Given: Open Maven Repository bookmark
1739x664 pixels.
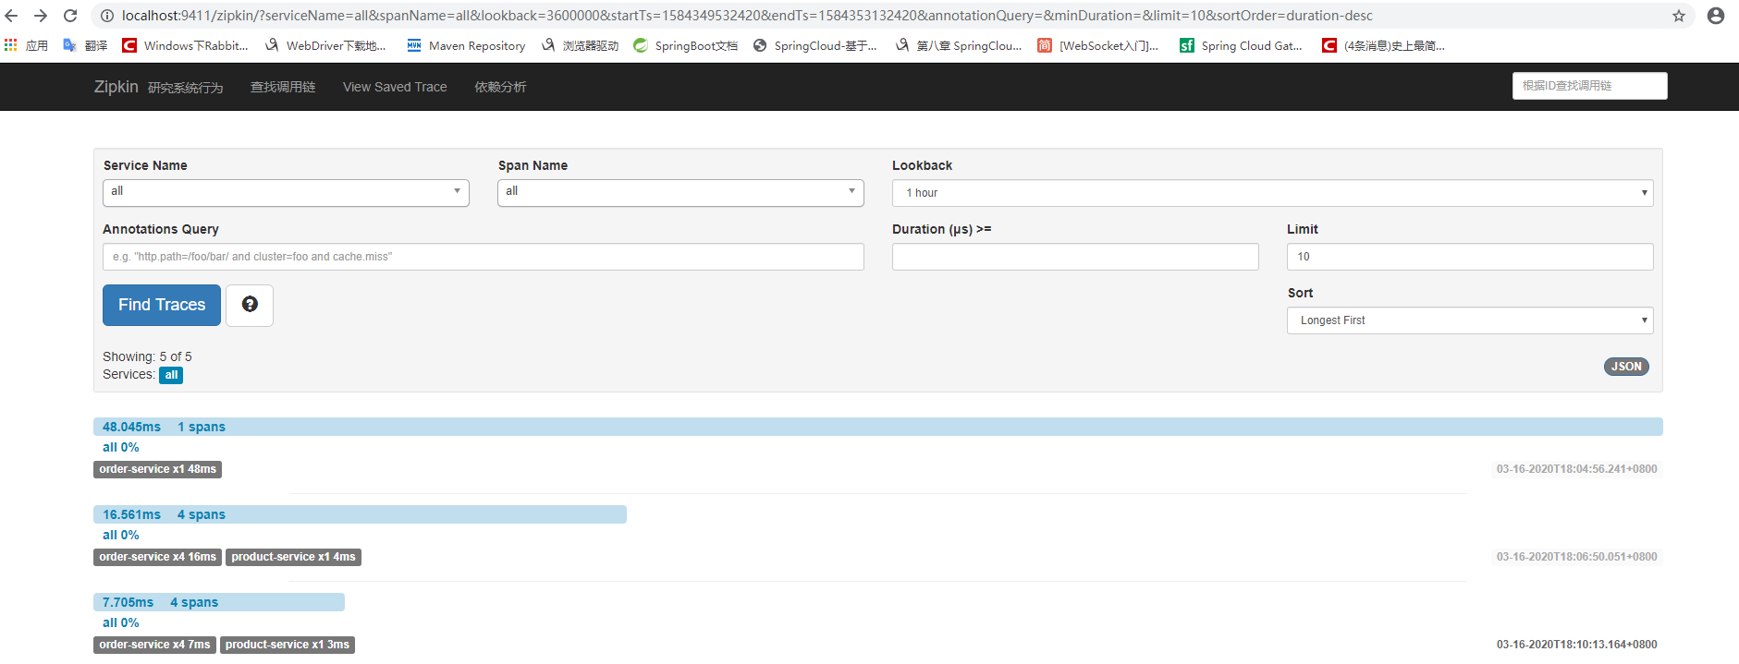Looking at the screenshot, I should (466, 45).
